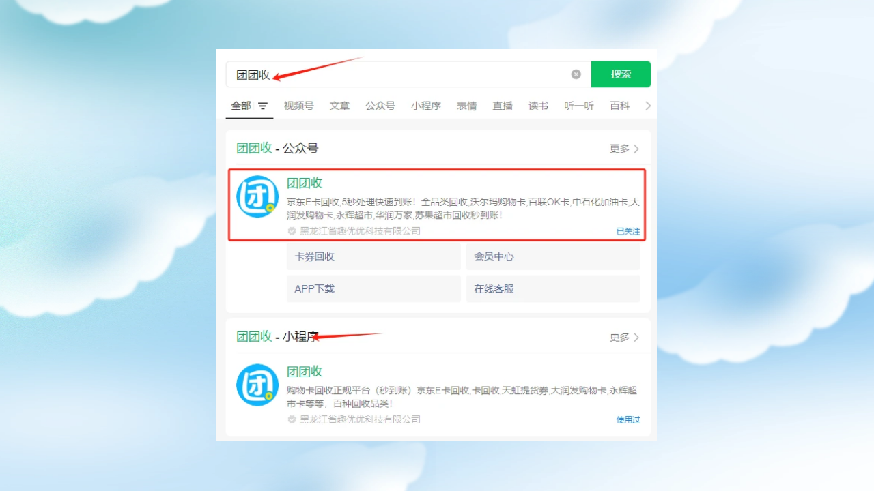
Task: Open the 会员中心 menu button
Action: coord(553,256)
